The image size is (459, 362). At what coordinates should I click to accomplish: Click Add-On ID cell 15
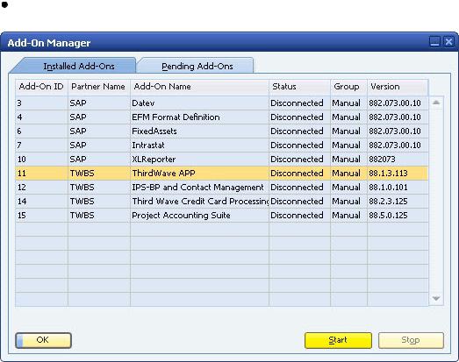[x=41, y=216]
